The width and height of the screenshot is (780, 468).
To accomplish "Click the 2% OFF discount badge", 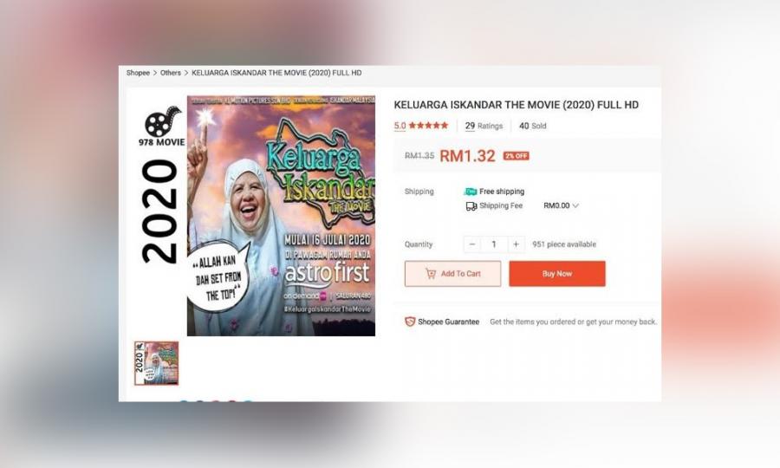I will (x=516, y=156).
